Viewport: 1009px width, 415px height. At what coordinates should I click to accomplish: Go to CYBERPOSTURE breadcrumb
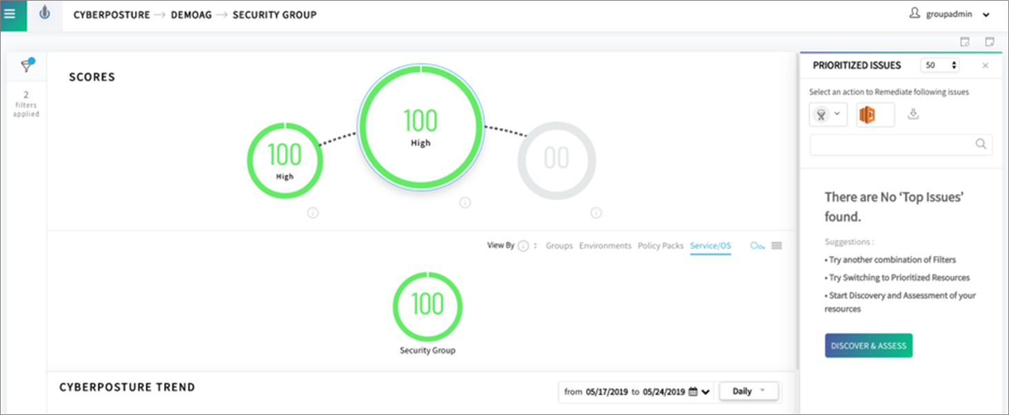[x=112, y=14]
